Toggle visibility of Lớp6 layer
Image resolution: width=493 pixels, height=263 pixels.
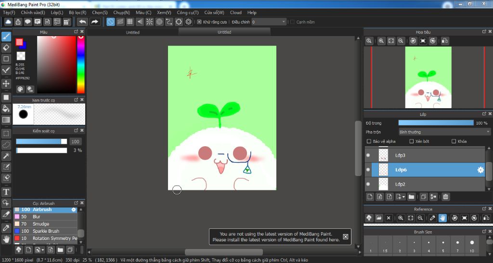pyautogui.click(x=368, y=169)
